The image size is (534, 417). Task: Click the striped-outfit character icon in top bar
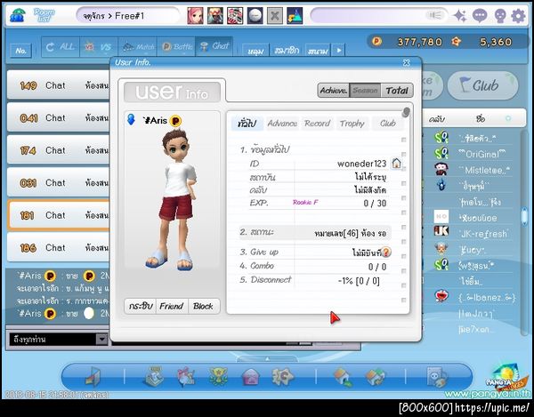pos(235,15)
